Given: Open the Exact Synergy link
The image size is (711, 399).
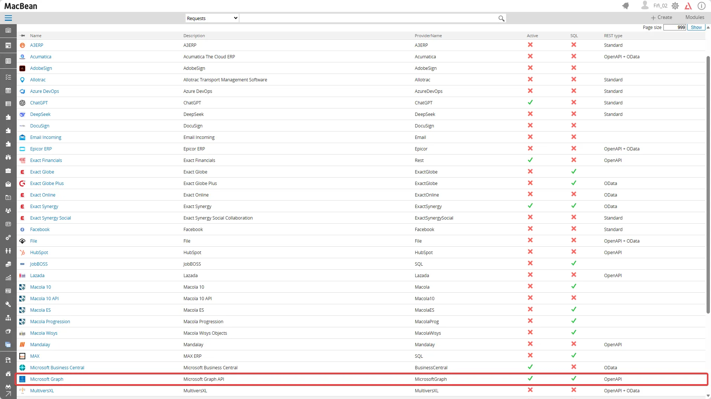Looking at the screenshot, I should pos(44,207).
